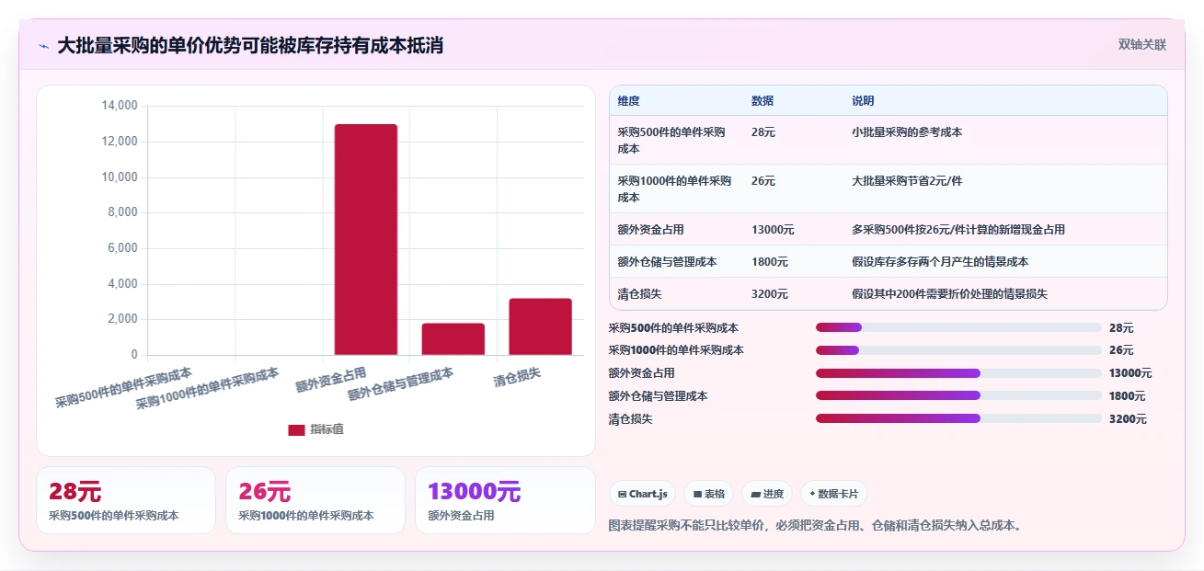Click 额外资金占用 in the table's 维度 column

coord(650,230)
